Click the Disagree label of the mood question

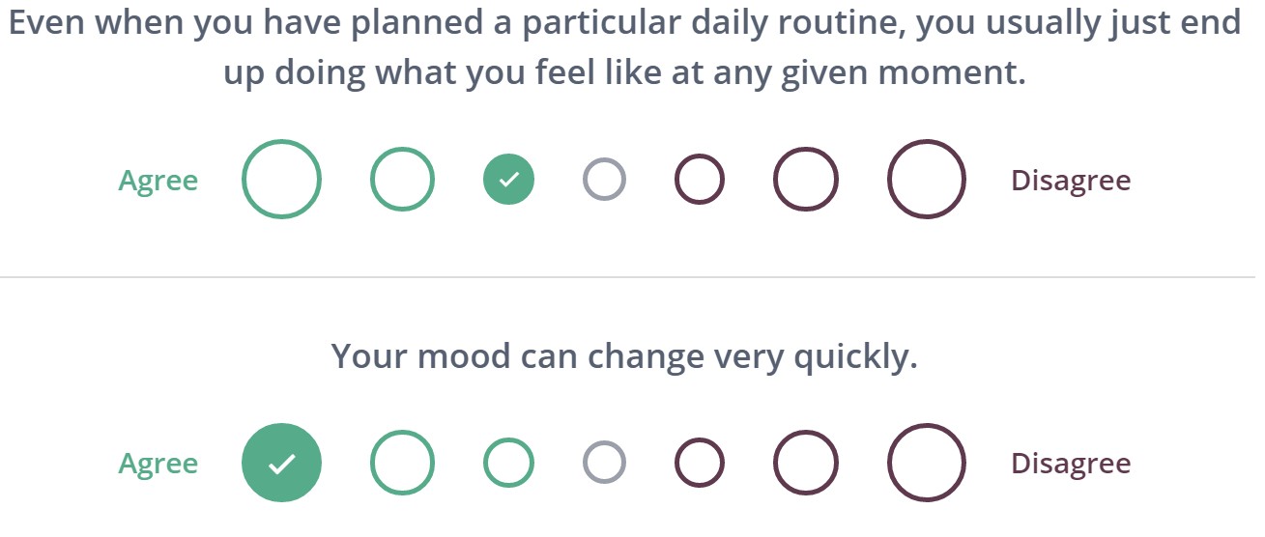point(1071,464)
